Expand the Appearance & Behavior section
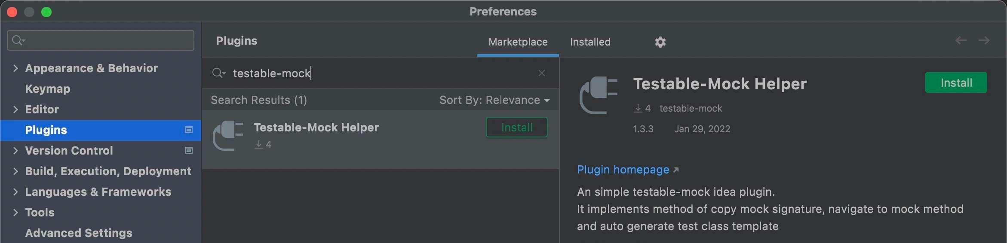The width and height of the screenshot is (1007, 243). click(15, 68)
